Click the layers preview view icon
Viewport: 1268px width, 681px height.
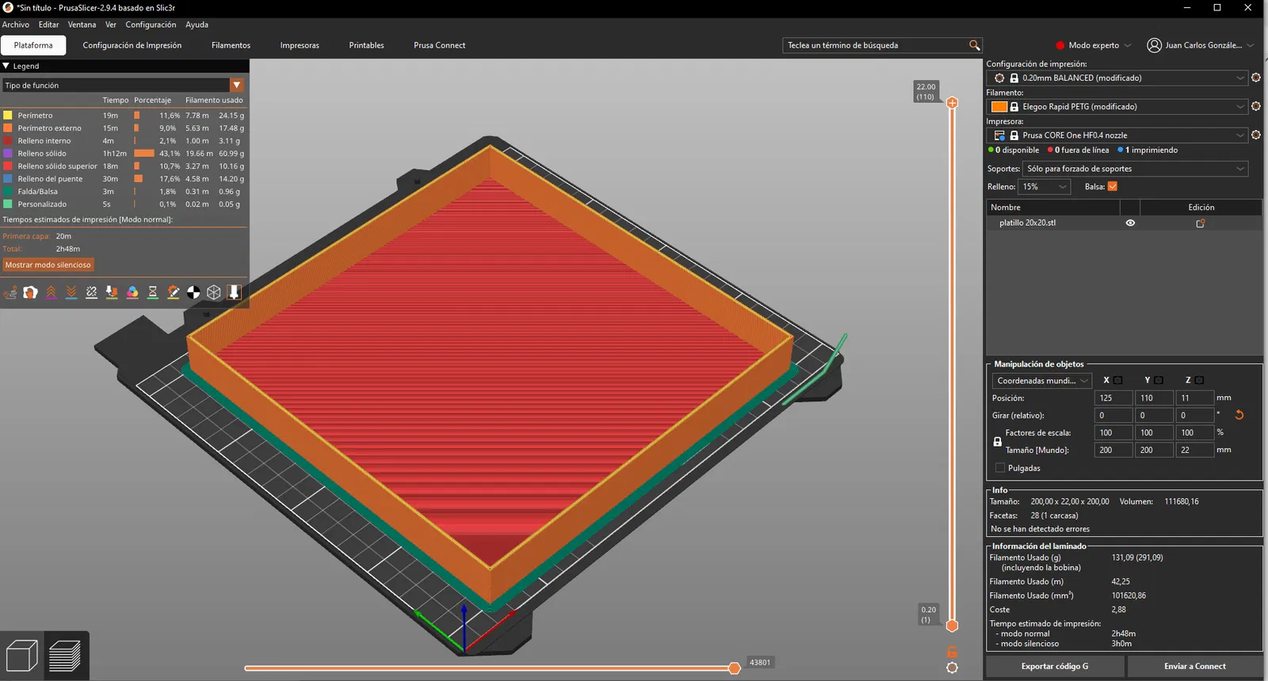point(66,656)
